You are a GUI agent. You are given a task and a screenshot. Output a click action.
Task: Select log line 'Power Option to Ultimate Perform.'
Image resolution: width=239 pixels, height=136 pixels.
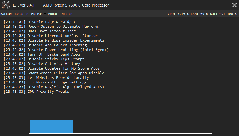click(x=51, y=27)
